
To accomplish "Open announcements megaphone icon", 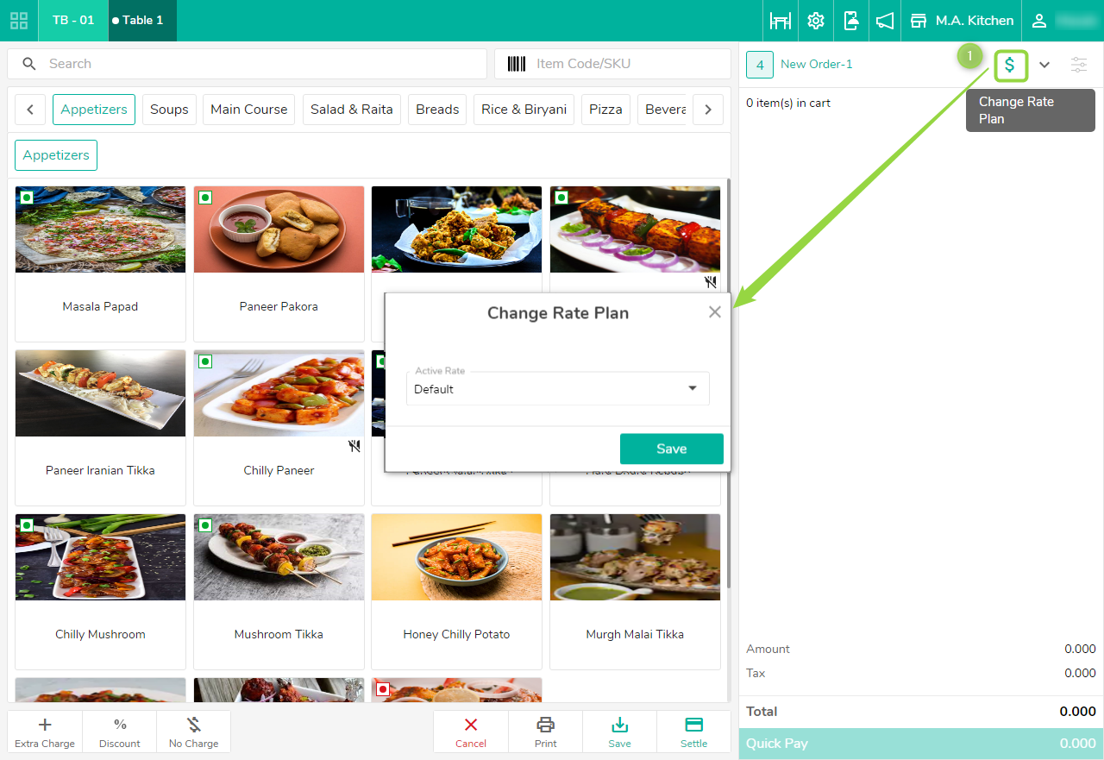I will (885, 21).
